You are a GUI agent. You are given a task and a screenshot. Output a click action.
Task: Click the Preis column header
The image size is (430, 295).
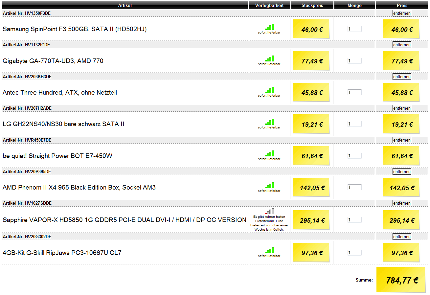click(x=402, y=5)
